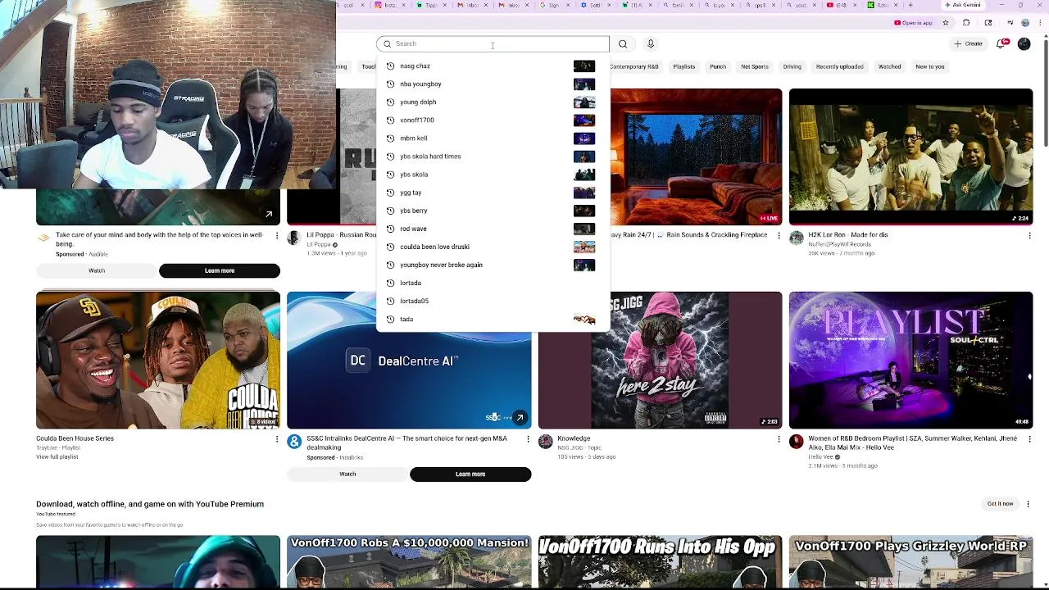The image size is (1049, 590).
Task: Select 'rod wave' search suggestion
Action: coord(493,228)
